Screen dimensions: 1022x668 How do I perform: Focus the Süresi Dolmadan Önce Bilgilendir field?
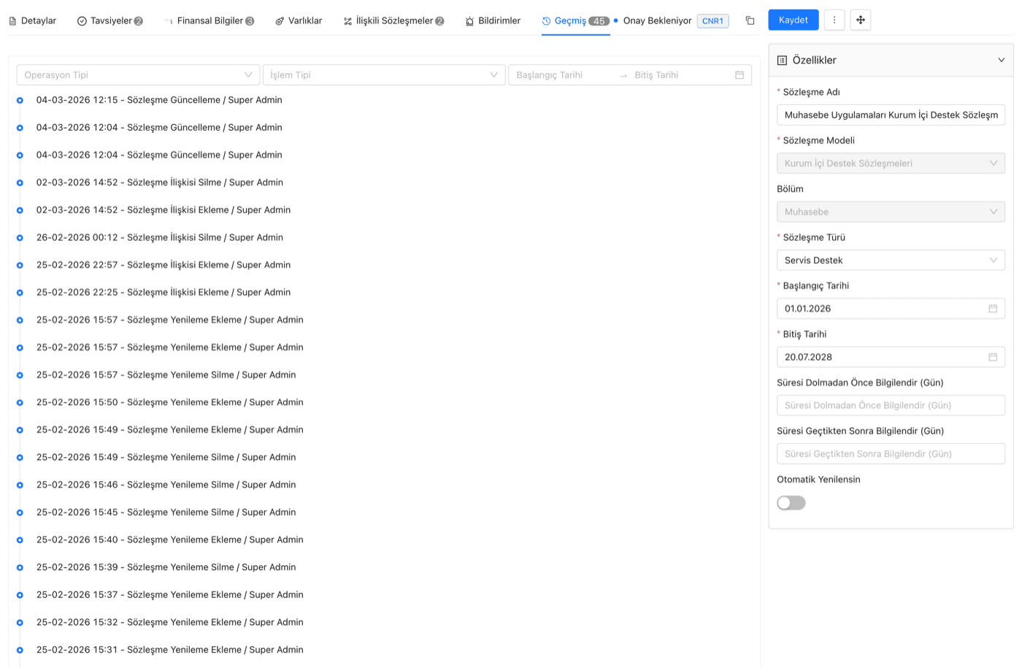[891, 406]
